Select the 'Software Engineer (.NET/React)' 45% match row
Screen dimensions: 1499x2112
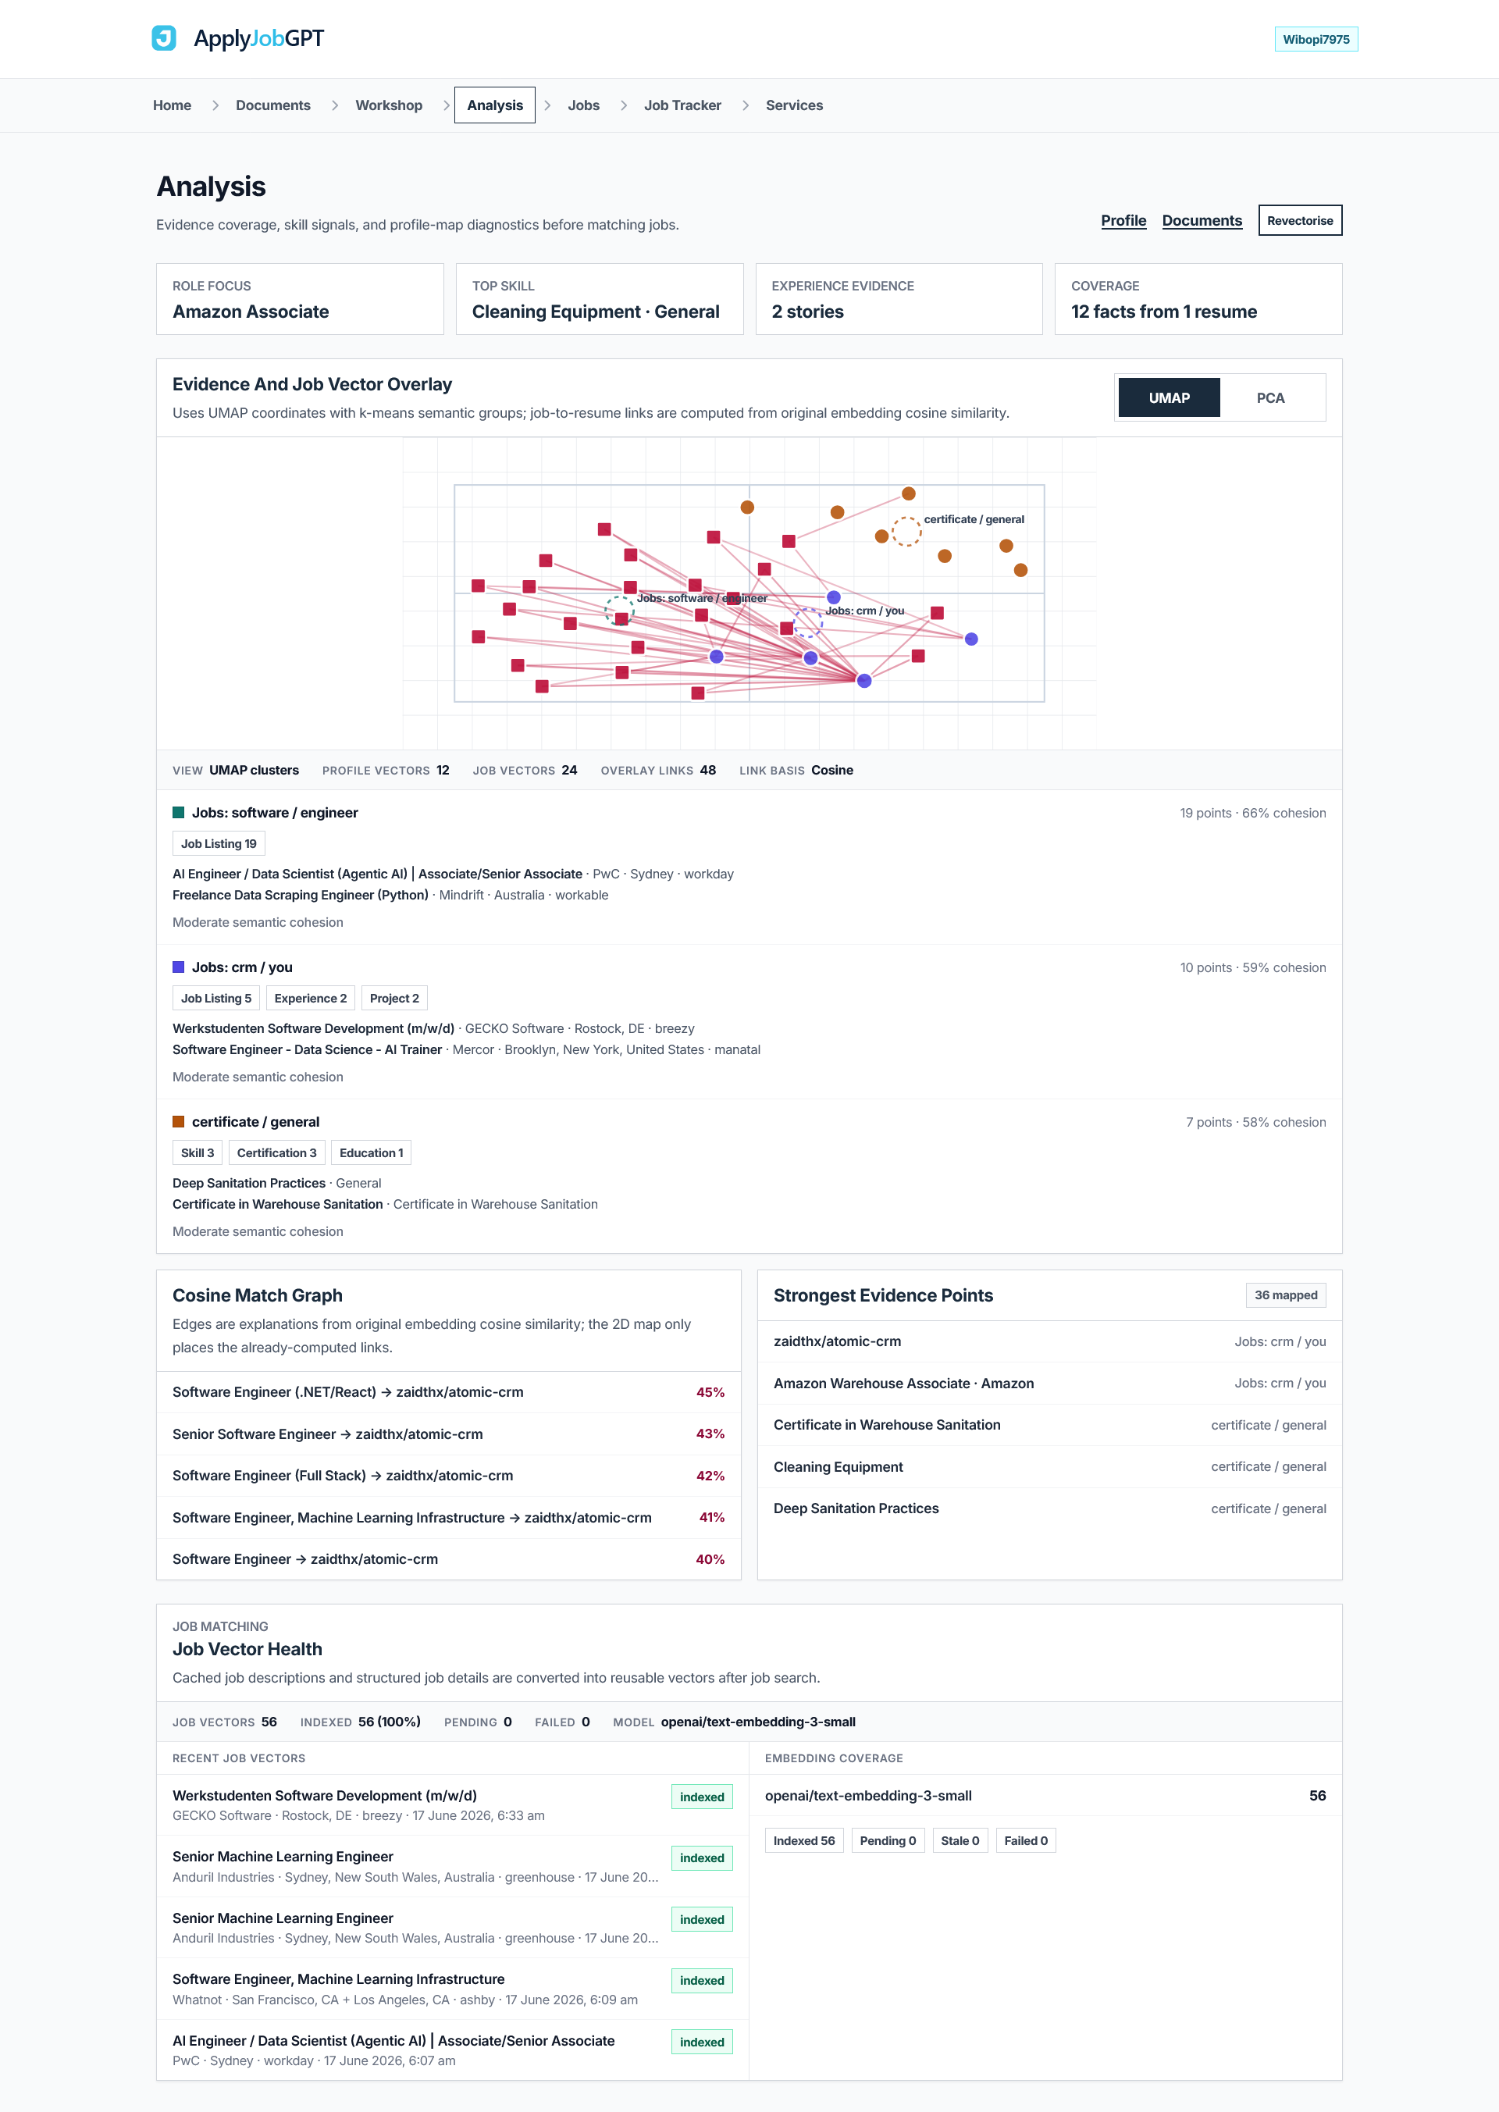449,1392
